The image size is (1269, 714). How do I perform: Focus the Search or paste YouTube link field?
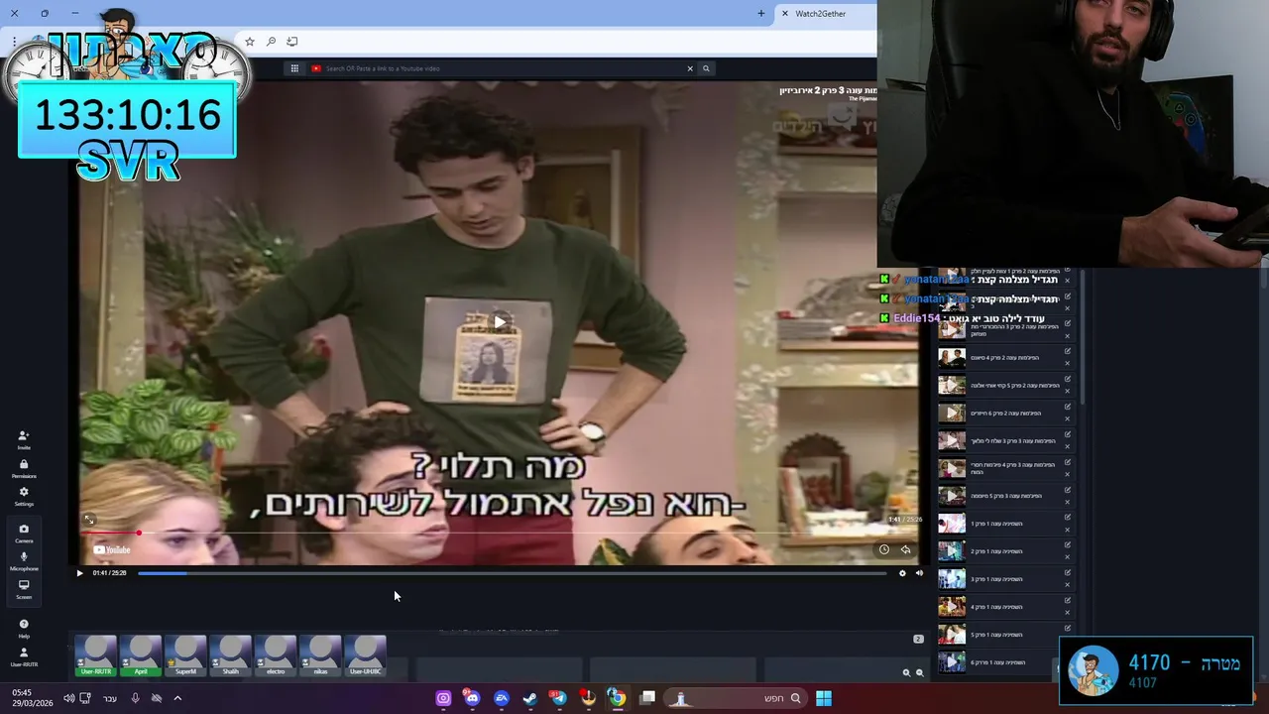pos(503,68)
